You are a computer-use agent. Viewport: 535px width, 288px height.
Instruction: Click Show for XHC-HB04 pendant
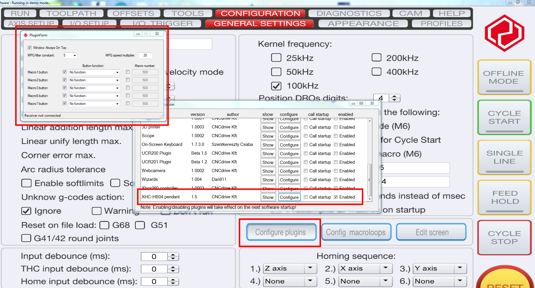[268, 197]
